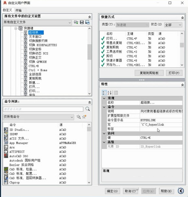The width and height of the screenshot is (188, 197).
Task: Select the Chprop command icon
Action: tap(6, 183)
